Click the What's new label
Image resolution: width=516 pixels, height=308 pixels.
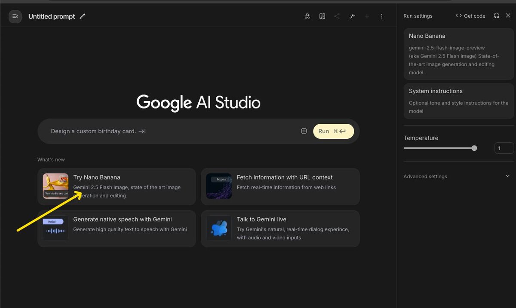click(x=51, y=159)
